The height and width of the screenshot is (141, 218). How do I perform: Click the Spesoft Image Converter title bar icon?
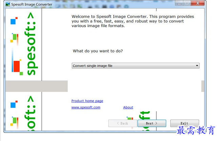click(x=8, y=4)
